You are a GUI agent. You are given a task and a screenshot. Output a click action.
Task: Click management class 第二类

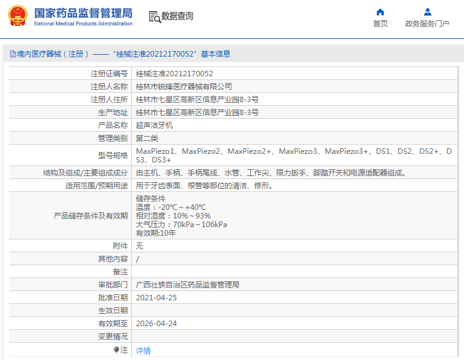pyautogui.click(x=147, y=138)
